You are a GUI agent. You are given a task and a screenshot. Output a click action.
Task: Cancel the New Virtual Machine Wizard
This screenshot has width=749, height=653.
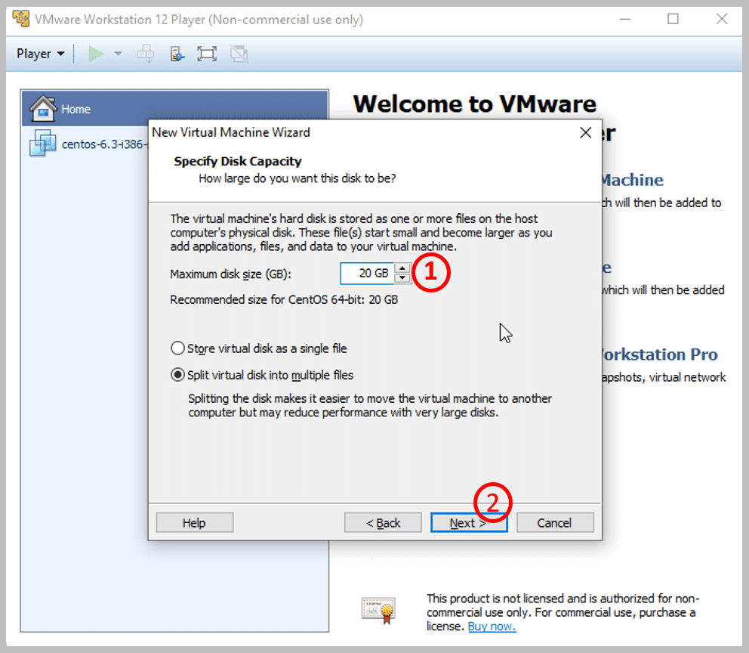coord(554,523)
